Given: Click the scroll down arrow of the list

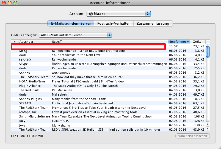Looking at the screenshot, I should point(208,128).
